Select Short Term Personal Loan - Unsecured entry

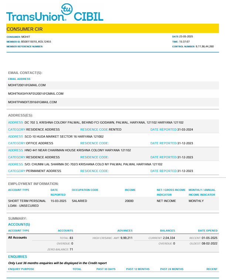click(x=27, y=203)
